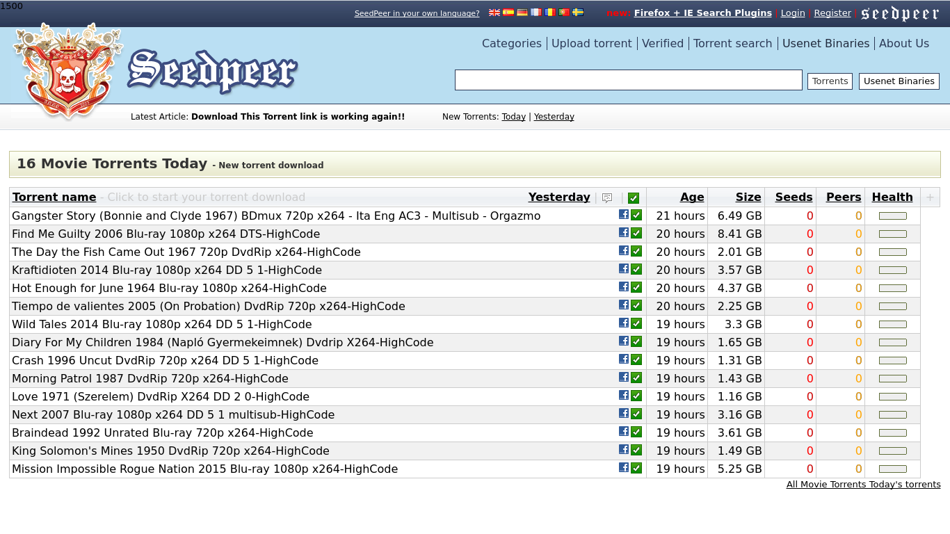
Task: Go to Upload torrent page
Action: coord(591,43)
